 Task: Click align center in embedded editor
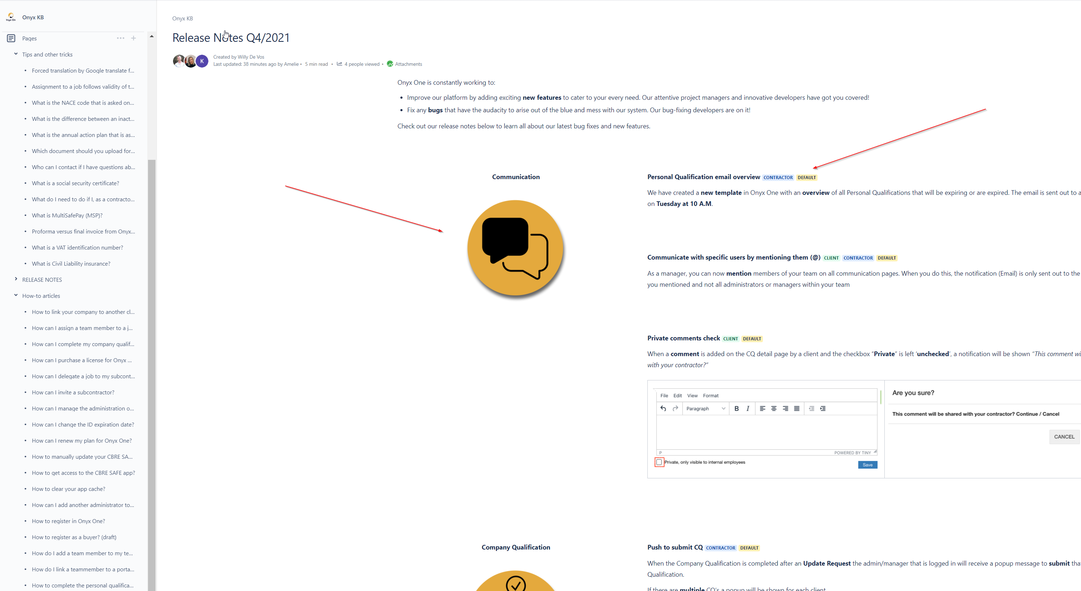coord(774,408)
